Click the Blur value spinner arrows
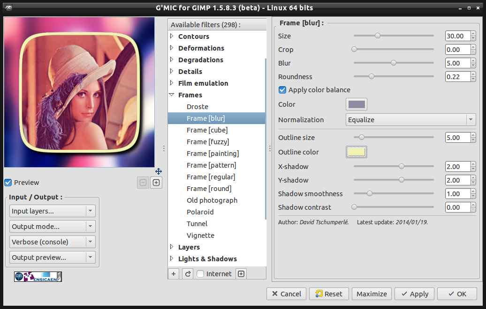 [473, 63]
